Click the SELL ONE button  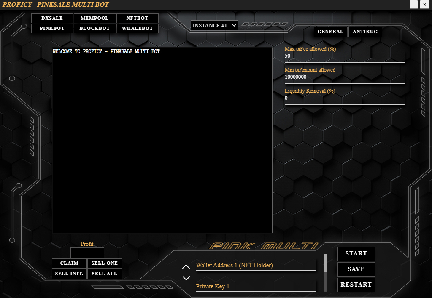pos(105,263)
